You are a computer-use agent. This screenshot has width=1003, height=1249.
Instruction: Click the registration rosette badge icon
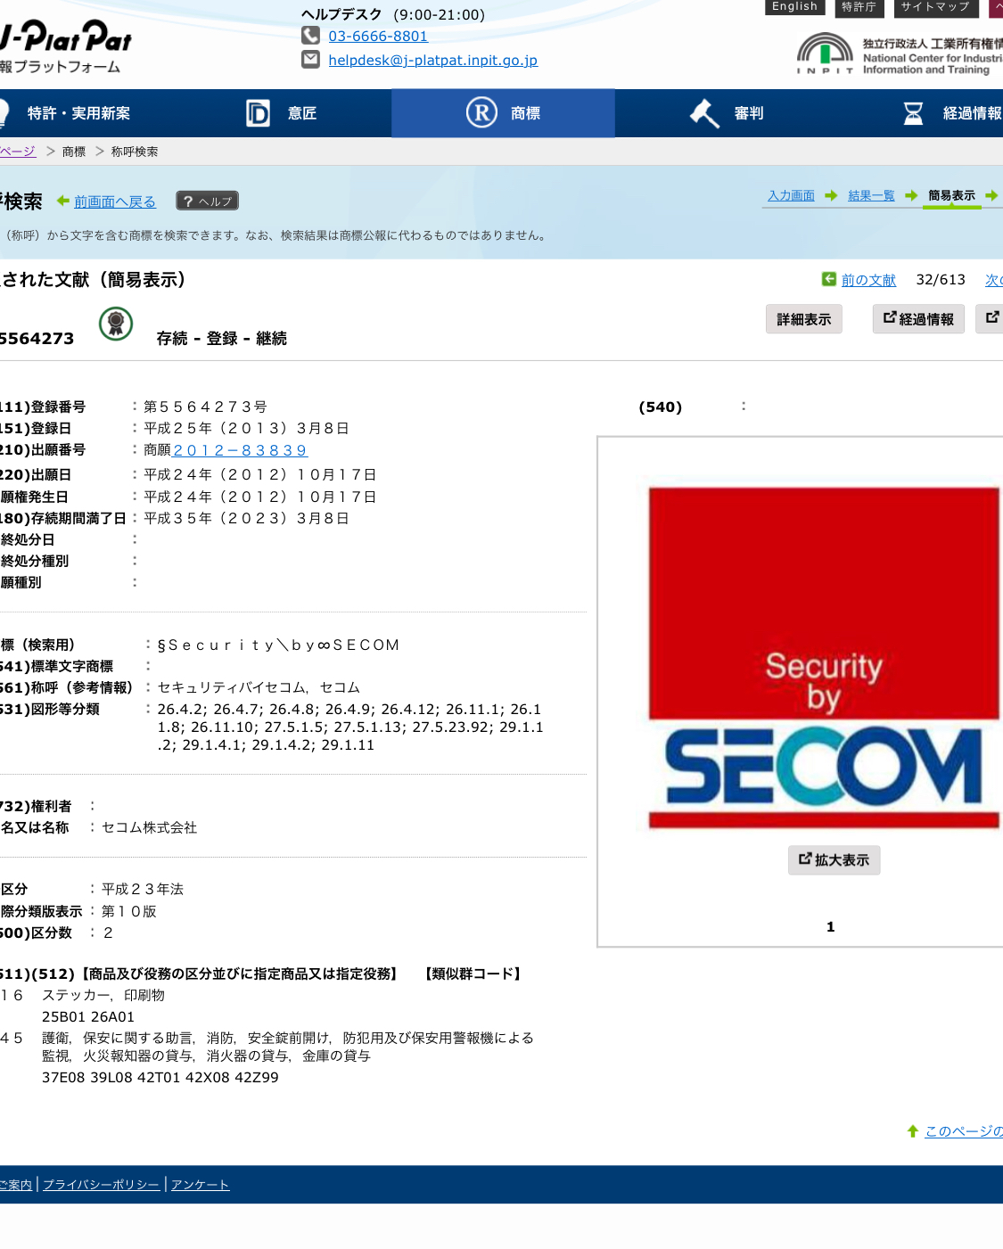pyautogui.click(x=116, y=323)
